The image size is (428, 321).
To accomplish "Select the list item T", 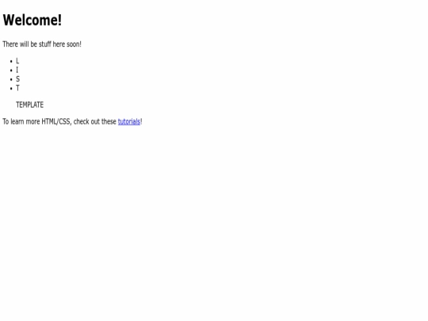I will tap(17, 88).
